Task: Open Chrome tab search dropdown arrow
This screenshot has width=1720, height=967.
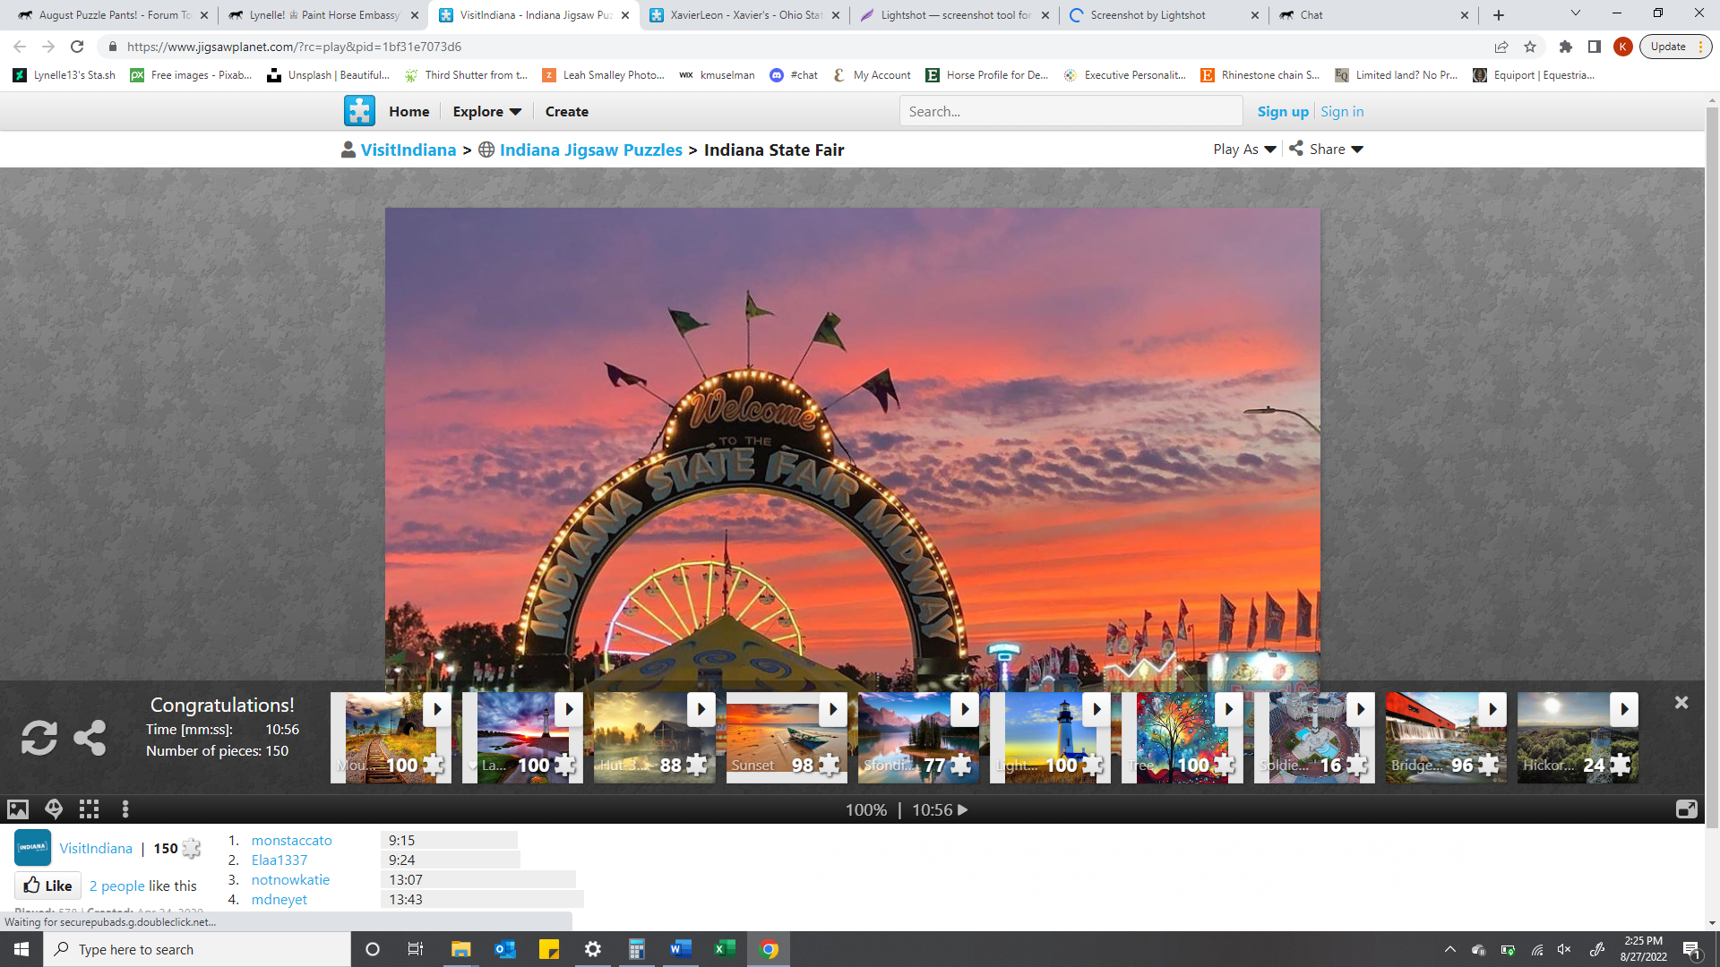Action: tap(1575, 14)
